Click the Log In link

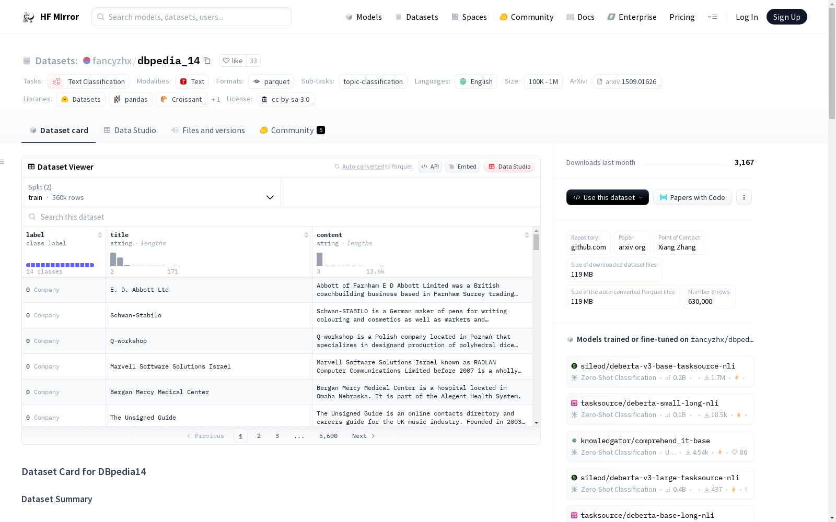[747, 17]
